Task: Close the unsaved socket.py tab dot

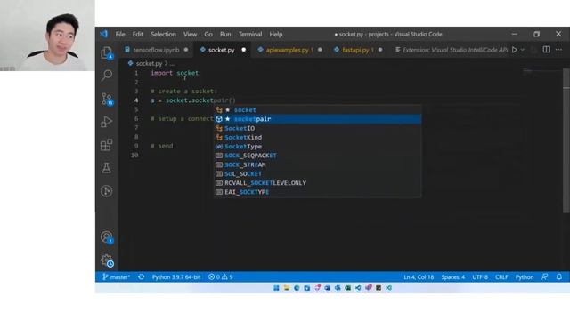Action: 243,50
